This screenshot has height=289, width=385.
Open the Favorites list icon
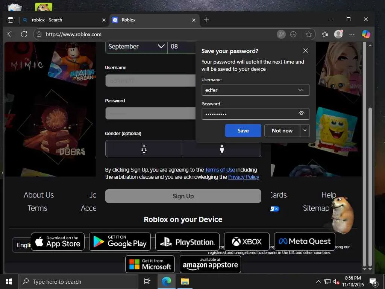325,34
